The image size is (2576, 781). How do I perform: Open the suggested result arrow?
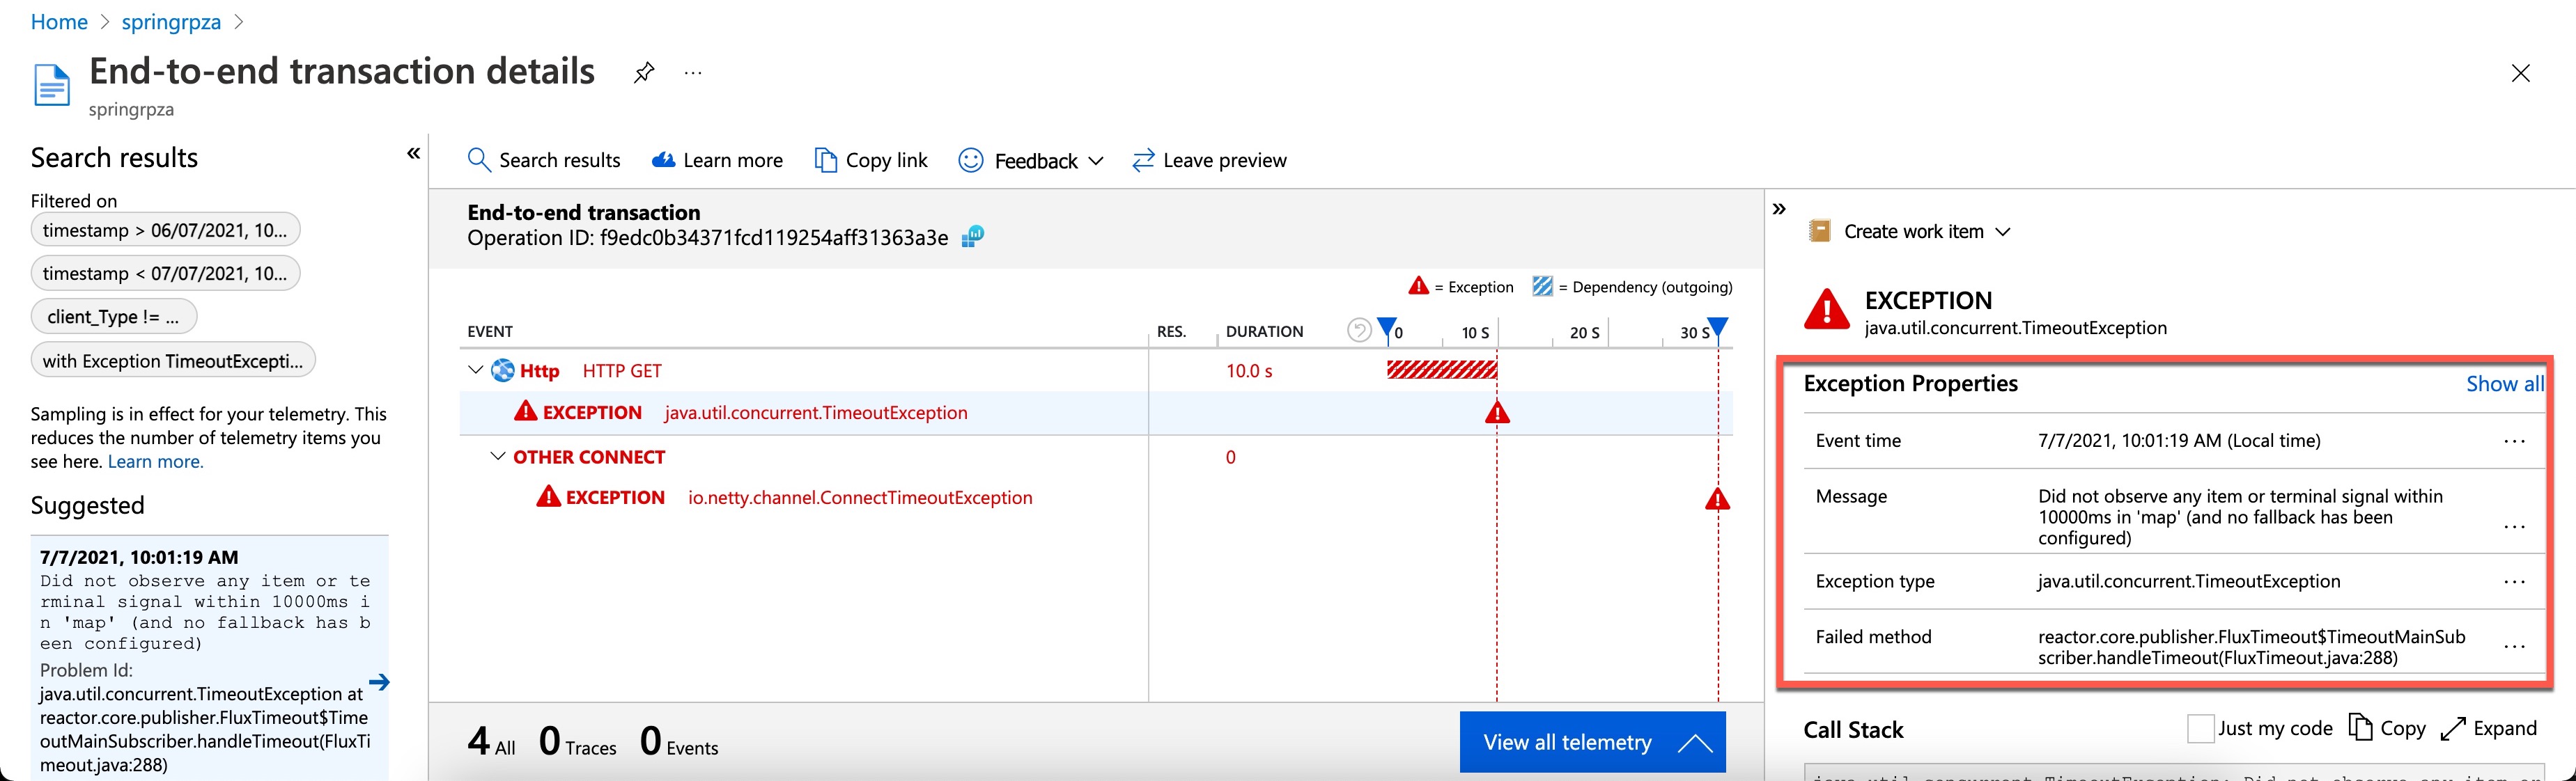click(x=379, y=682)
